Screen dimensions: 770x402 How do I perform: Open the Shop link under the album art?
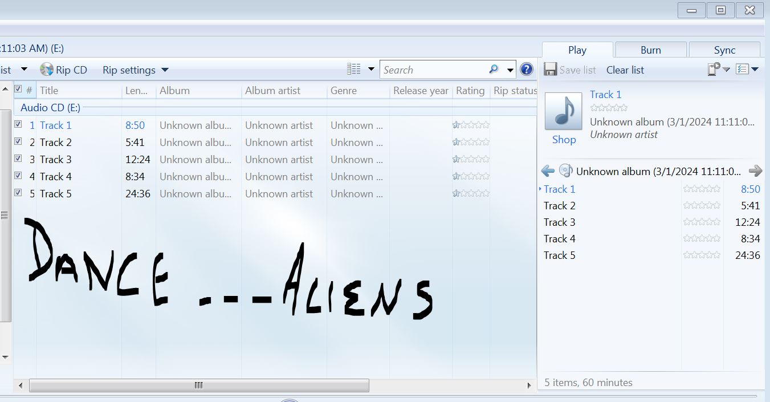pos(564,140)
